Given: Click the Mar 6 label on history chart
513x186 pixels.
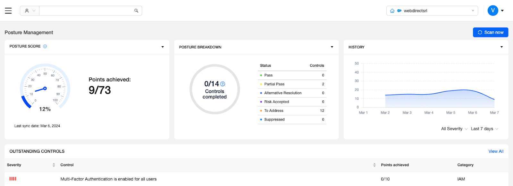Looking at the screenshot, I should pyautogui.click(x=472, y=112).
